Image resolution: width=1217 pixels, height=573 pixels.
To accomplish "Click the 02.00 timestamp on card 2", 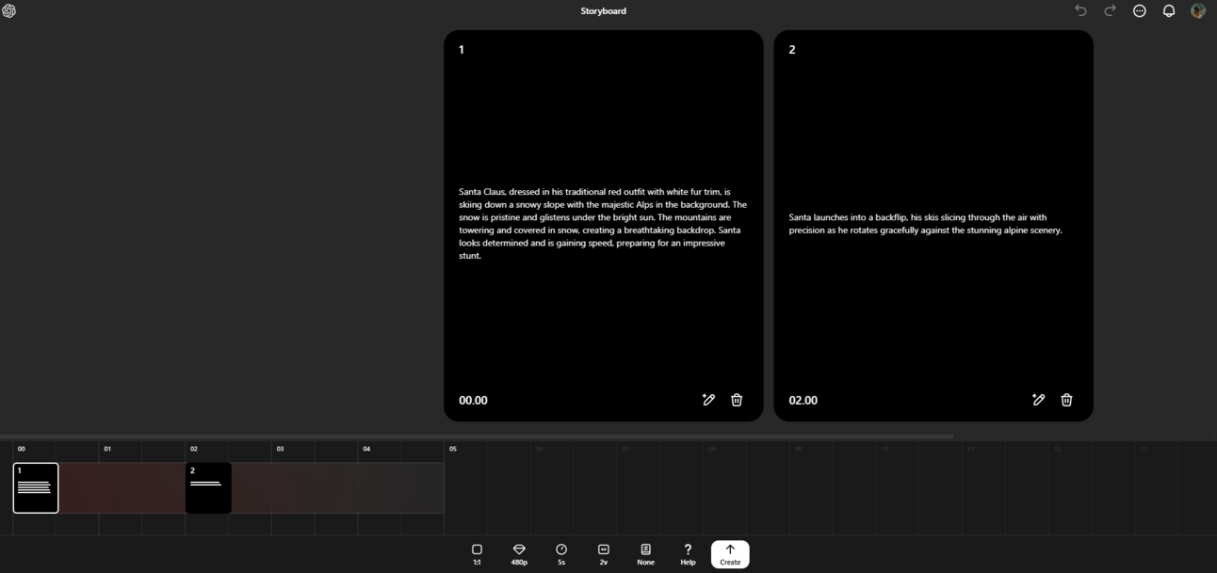I will click(x=803, y=400).
